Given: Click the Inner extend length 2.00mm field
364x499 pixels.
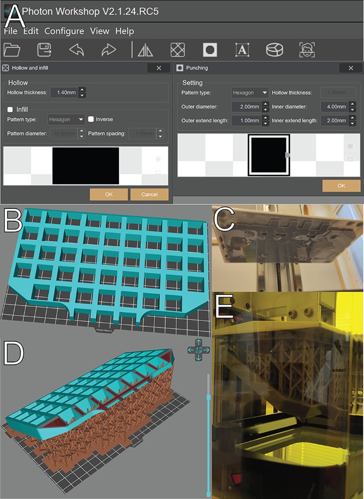Looking at the screenshot, I should tap(334, 121).
